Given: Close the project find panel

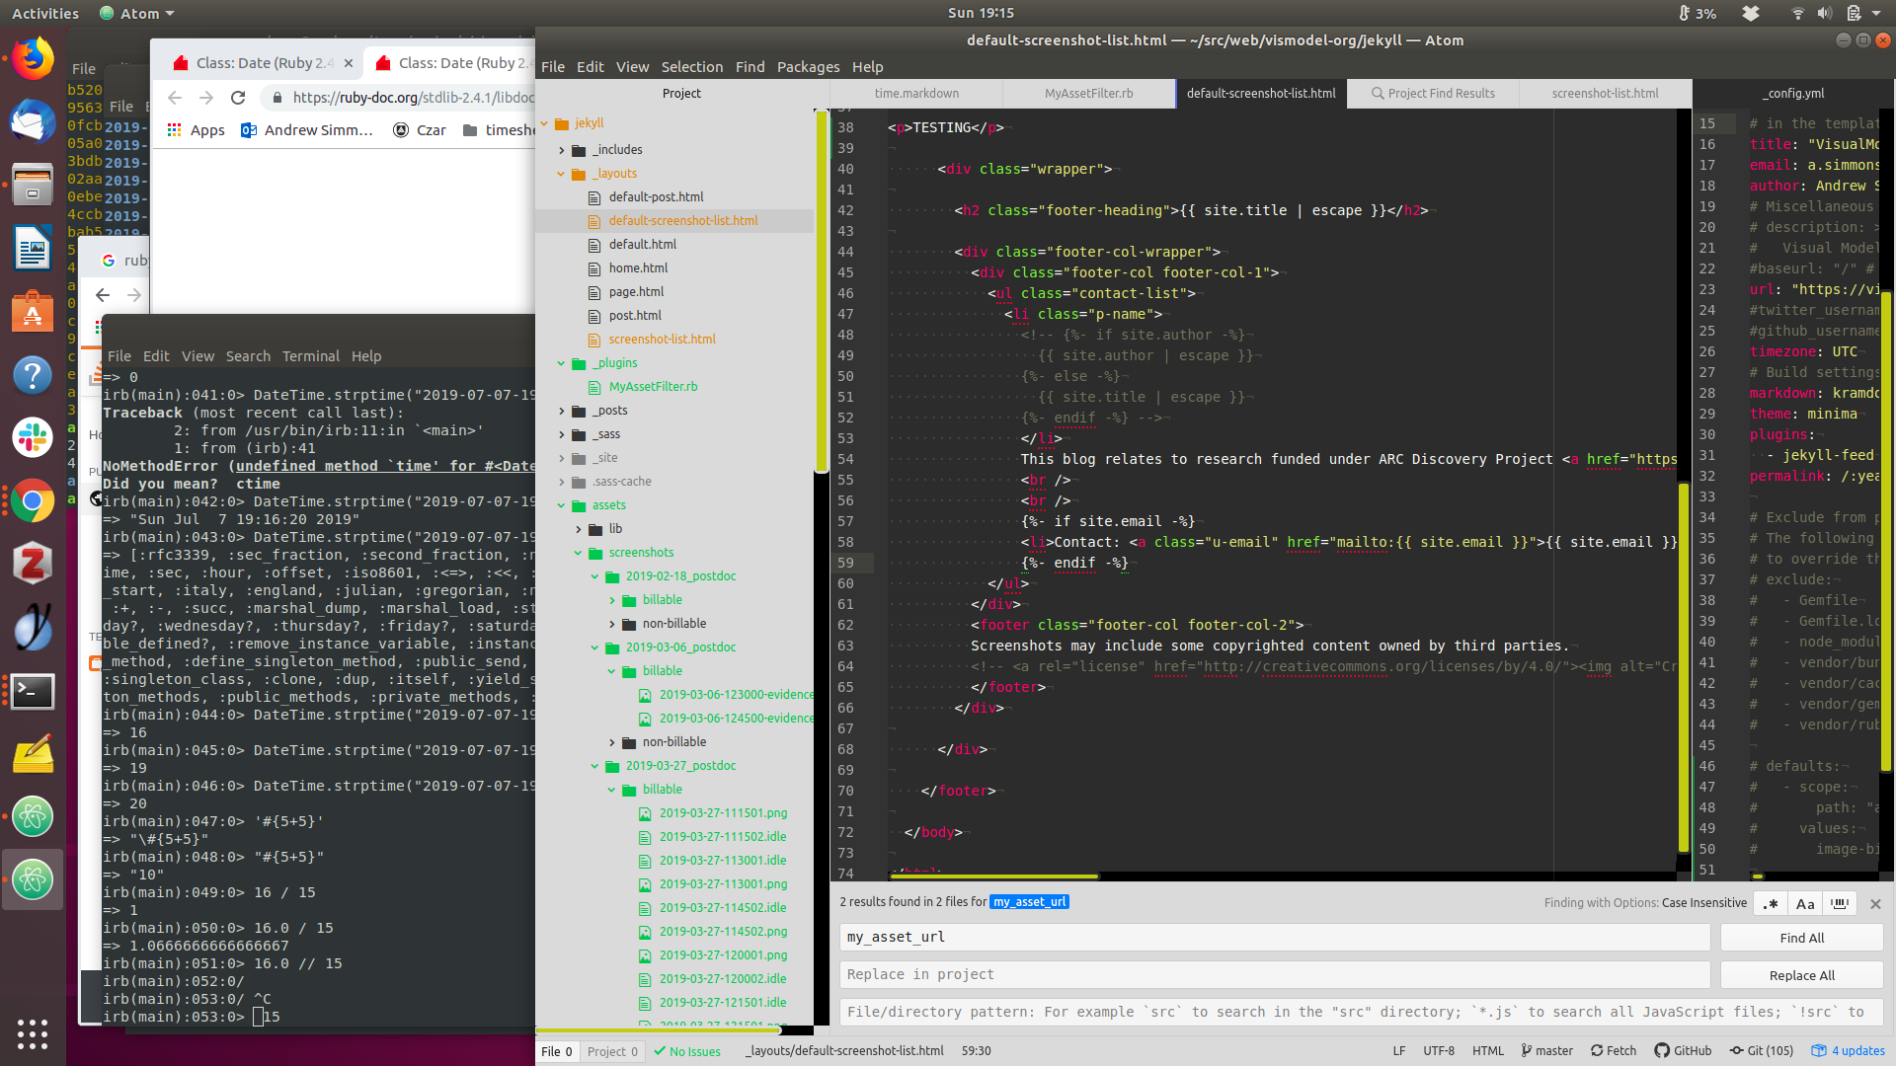Looking at the screenshot, I should tap(1875, 903).
